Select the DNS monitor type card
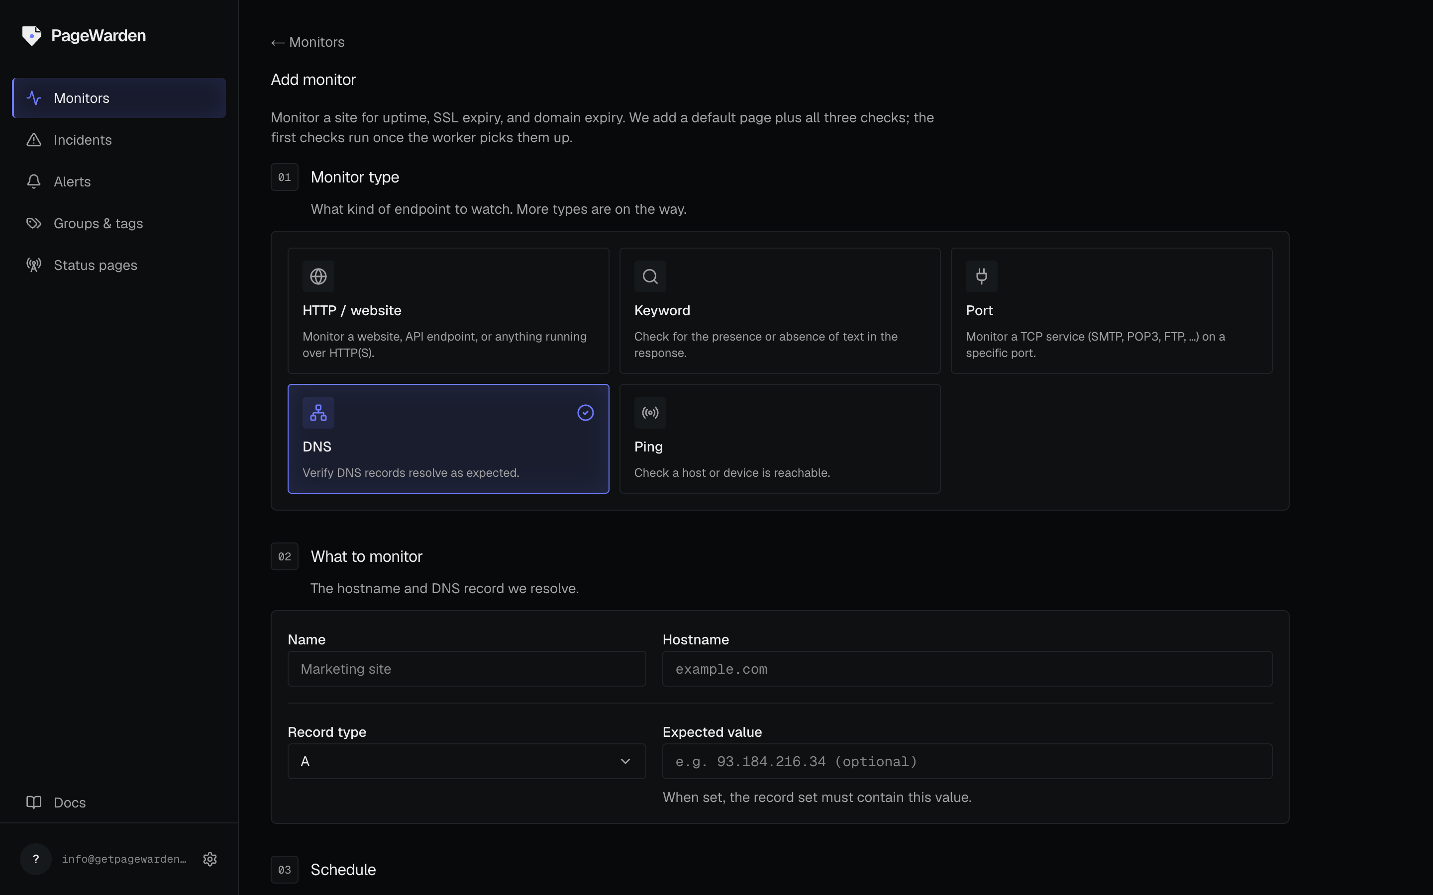The height and width of the screenshot is (895, 1433). click(x=448, y=439)
